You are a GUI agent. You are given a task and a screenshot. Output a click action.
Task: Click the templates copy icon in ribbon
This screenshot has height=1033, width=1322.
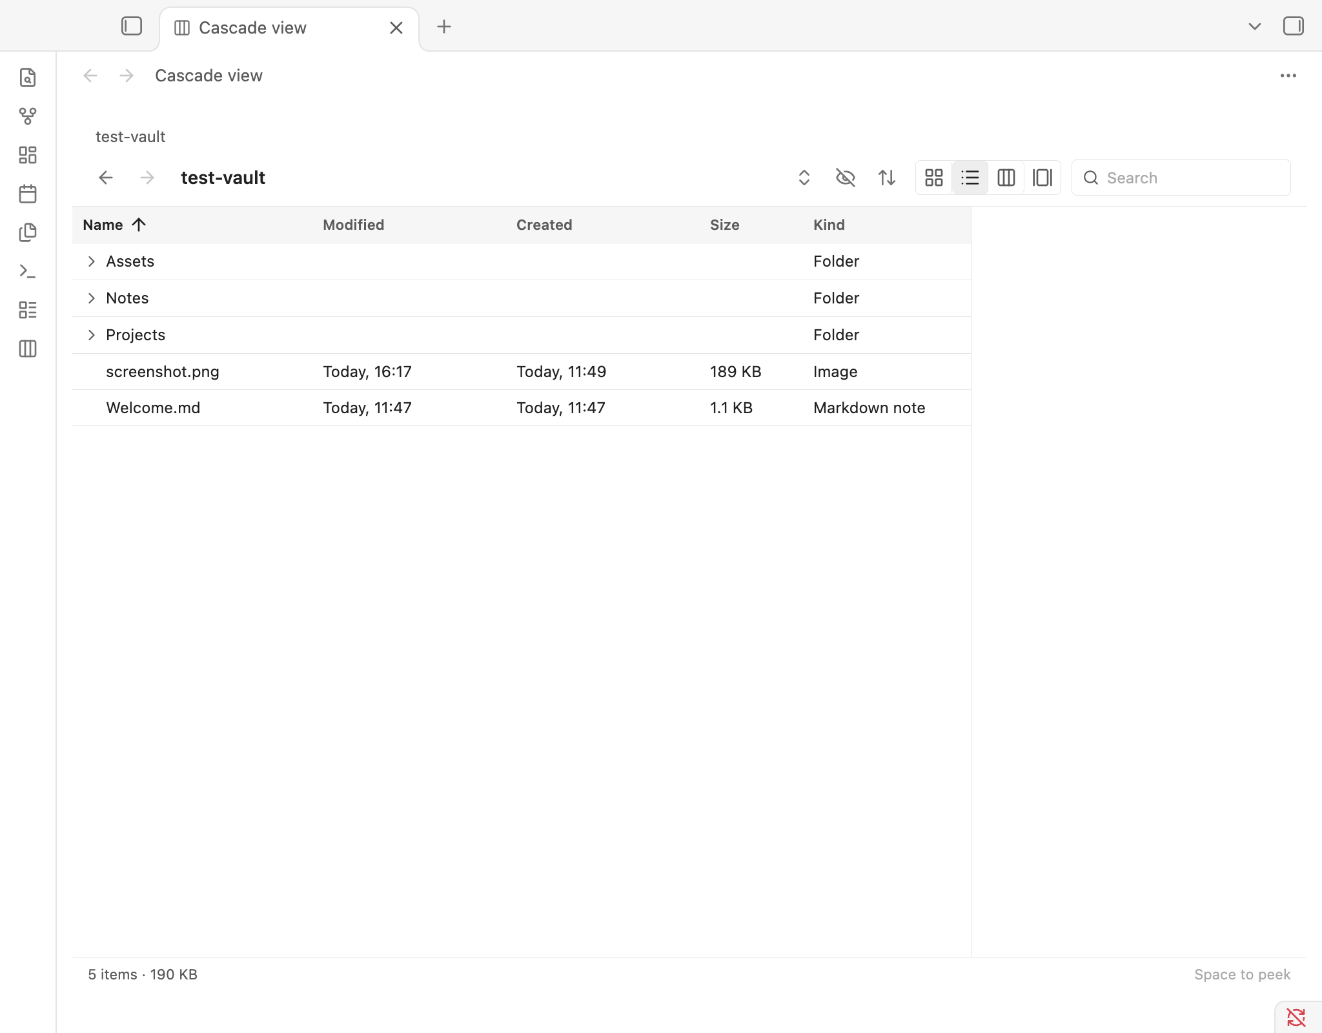tap(28, 232)
